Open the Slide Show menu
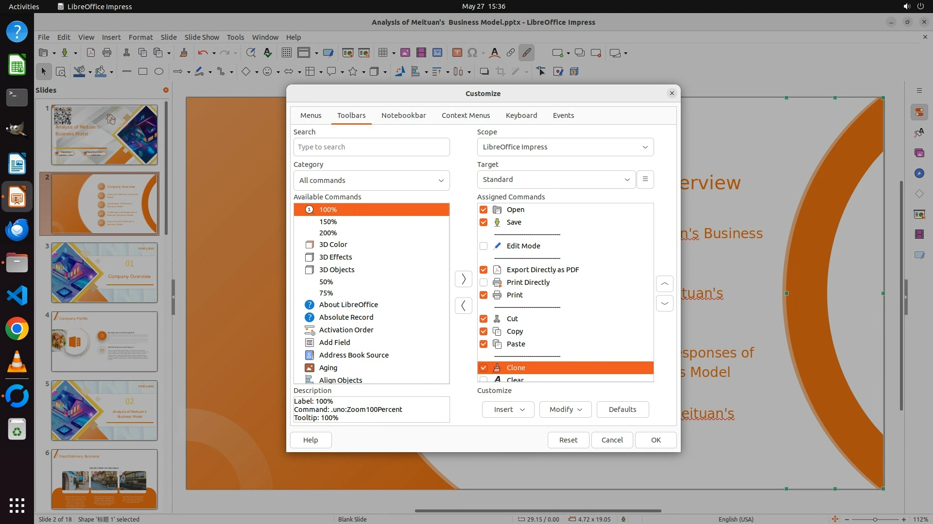 (201, 37)
